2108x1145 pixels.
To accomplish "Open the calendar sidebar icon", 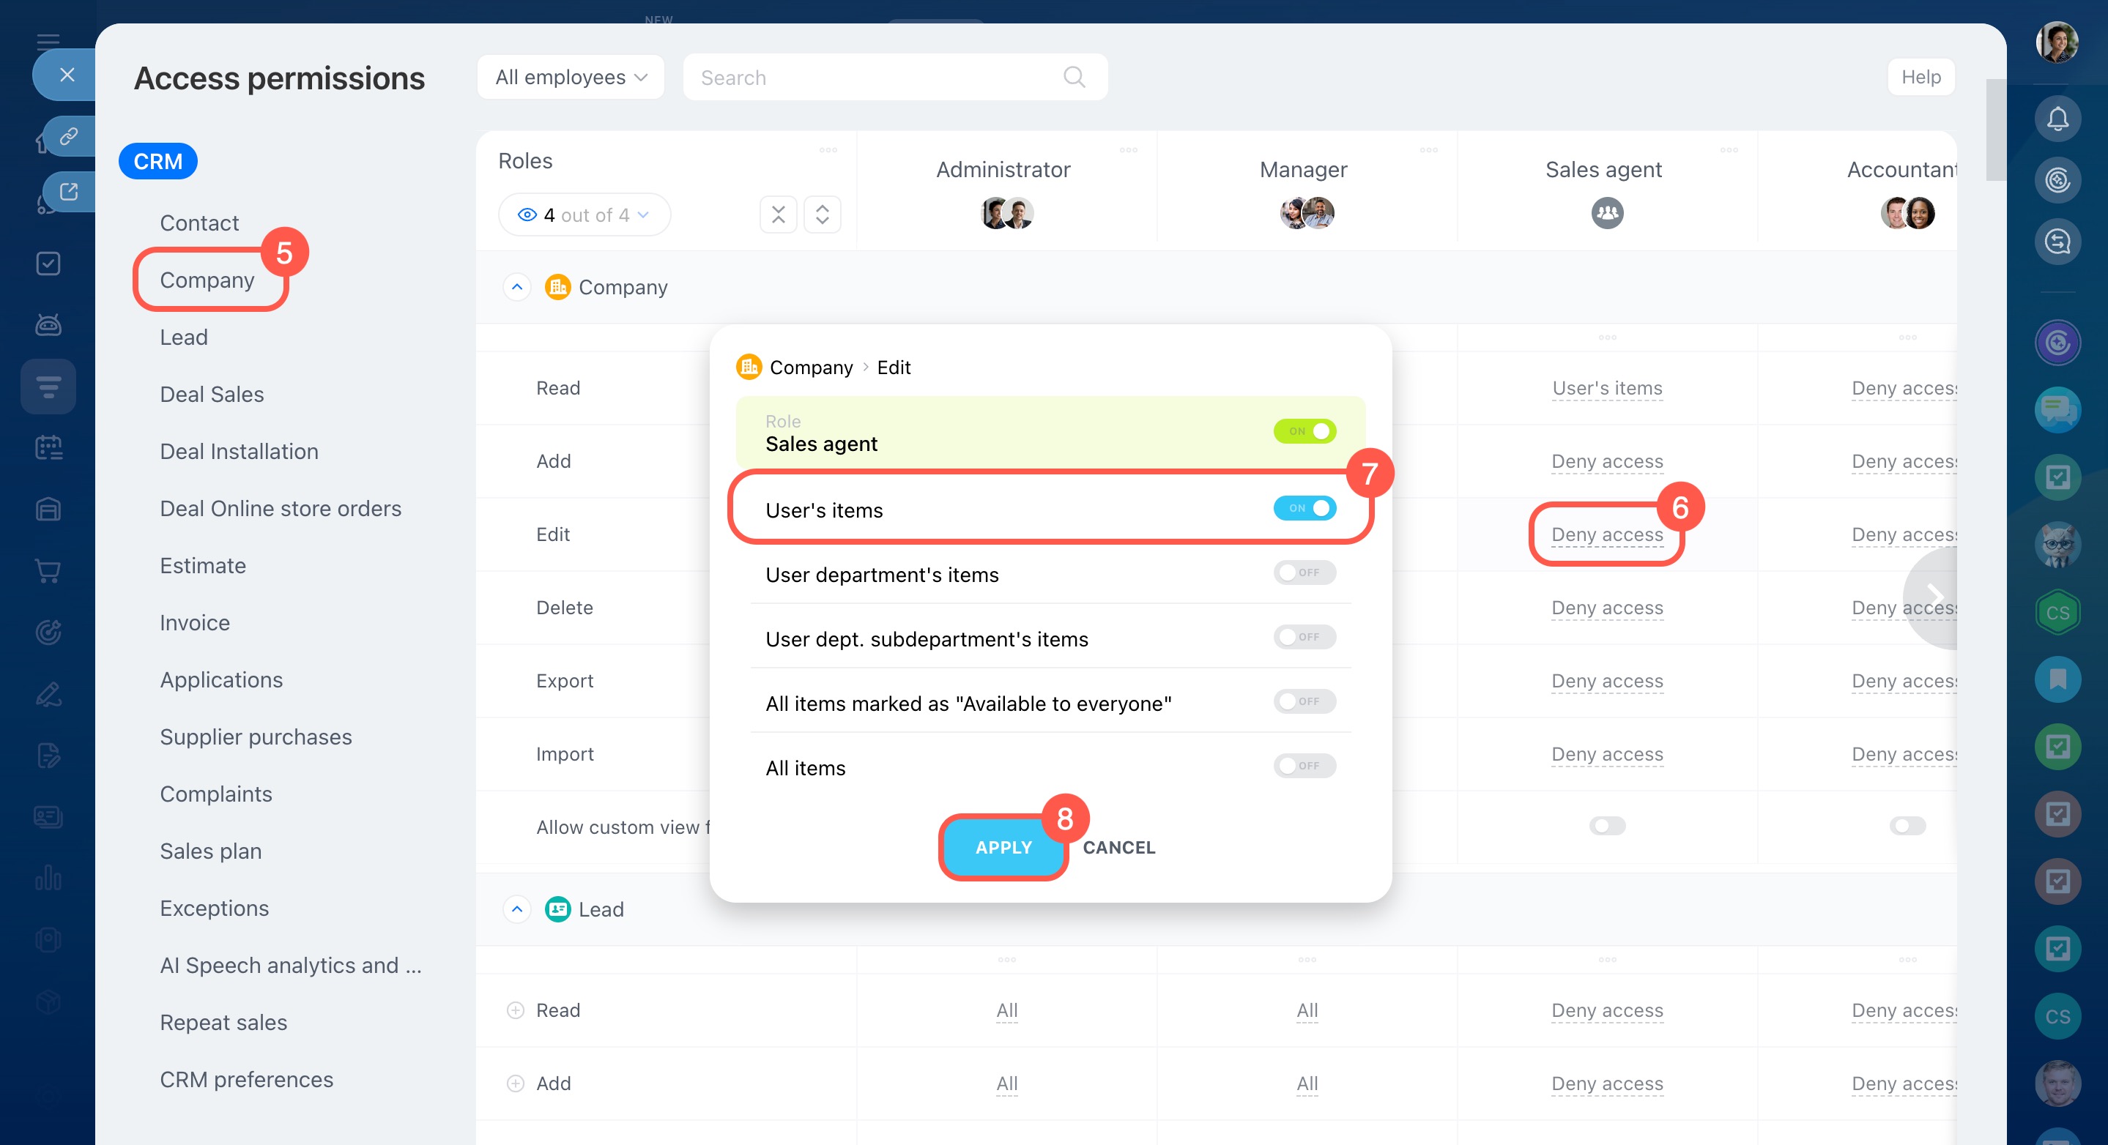I will pyautogui.click(x=48, y=447).
